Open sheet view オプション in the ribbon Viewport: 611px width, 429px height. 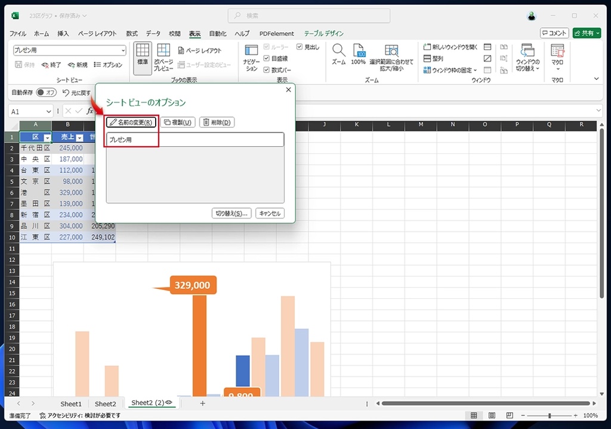coord(108,64)
